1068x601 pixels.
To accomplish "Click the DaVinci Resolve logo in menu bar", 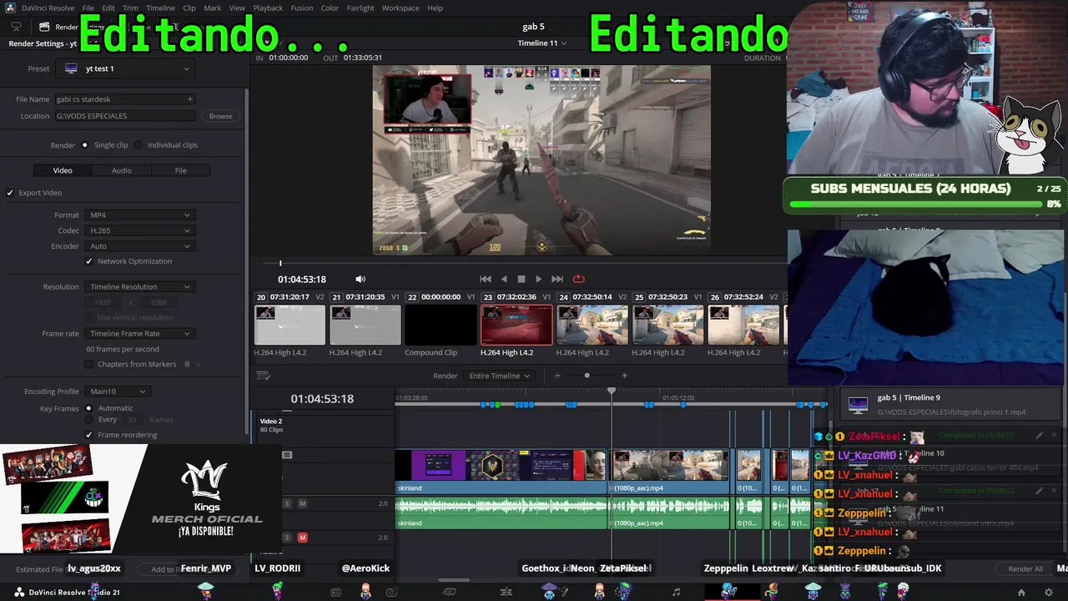I will pos(11,8).
